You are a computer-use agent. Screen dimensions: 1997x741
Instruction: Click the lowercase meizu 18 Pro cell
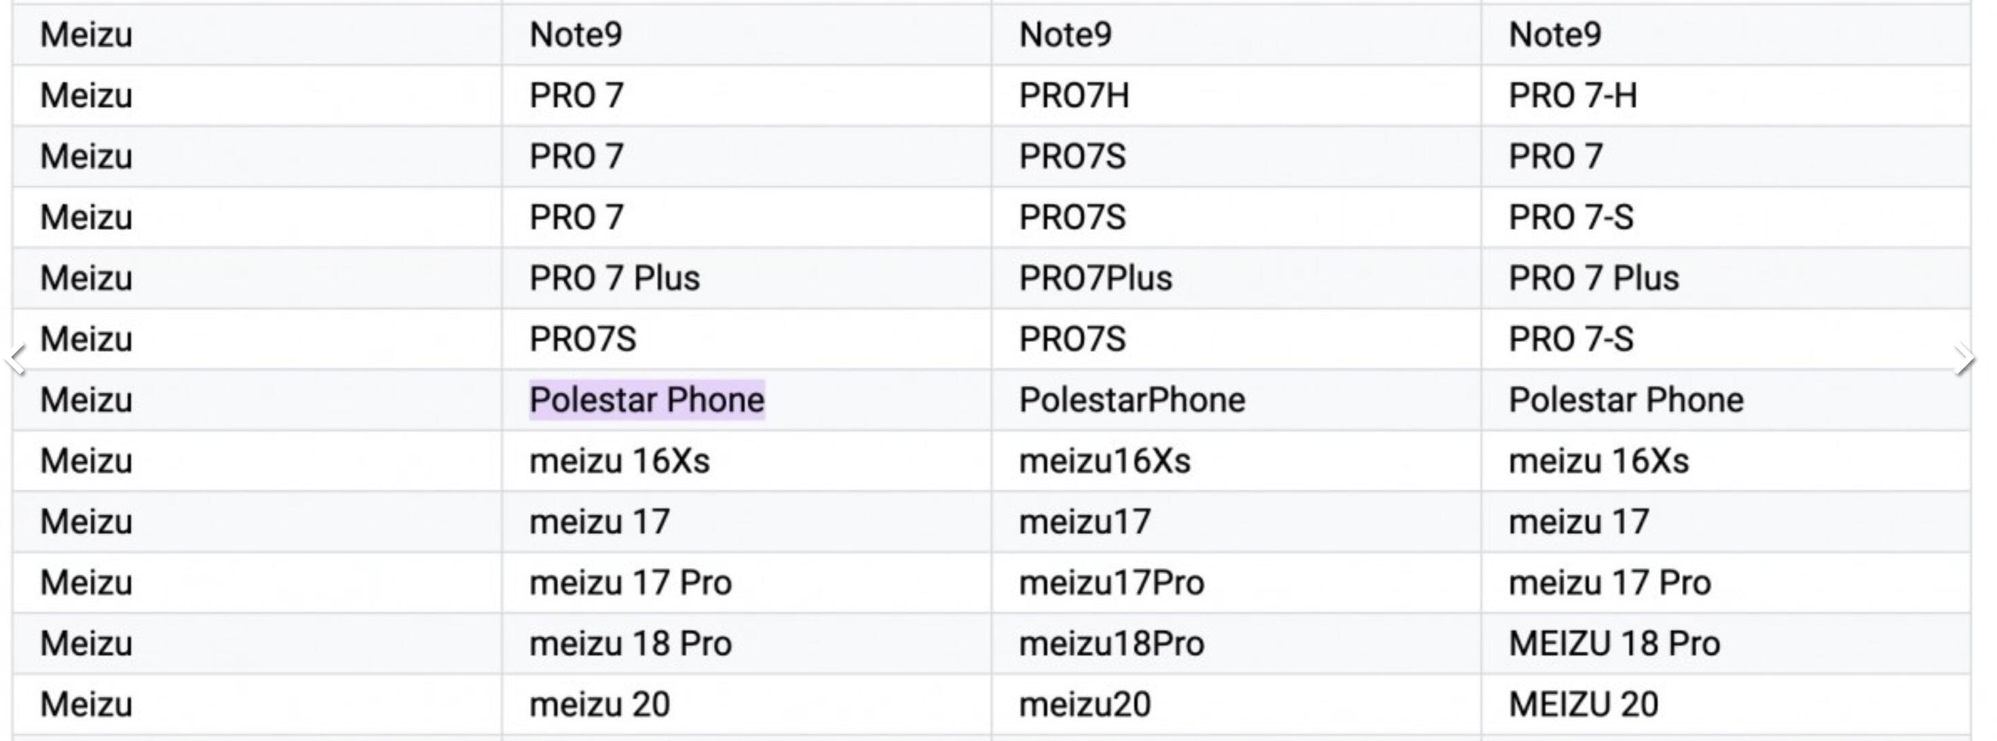click(x=631, y=643)
